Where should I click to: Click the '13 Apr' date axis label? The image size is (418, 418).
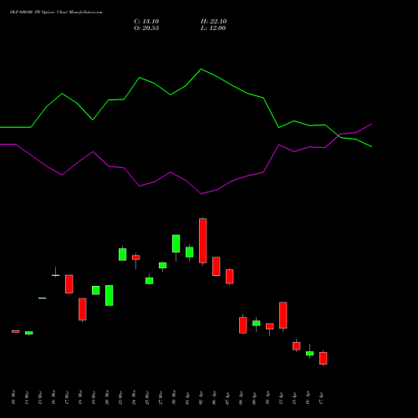(x=281, y=398)
